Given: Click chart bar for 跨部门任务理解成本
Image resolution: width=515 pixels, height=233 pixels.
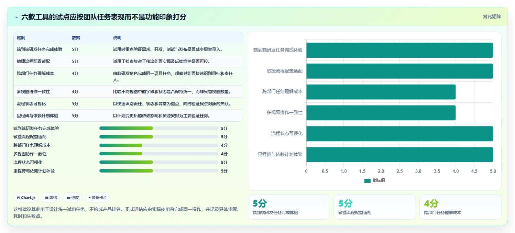Looking at the screenshot, I should 381,92.
